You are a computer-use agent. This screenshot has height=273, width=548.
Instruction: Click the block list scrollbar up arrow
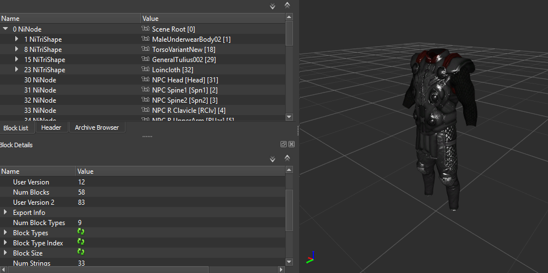coord(289,17)
